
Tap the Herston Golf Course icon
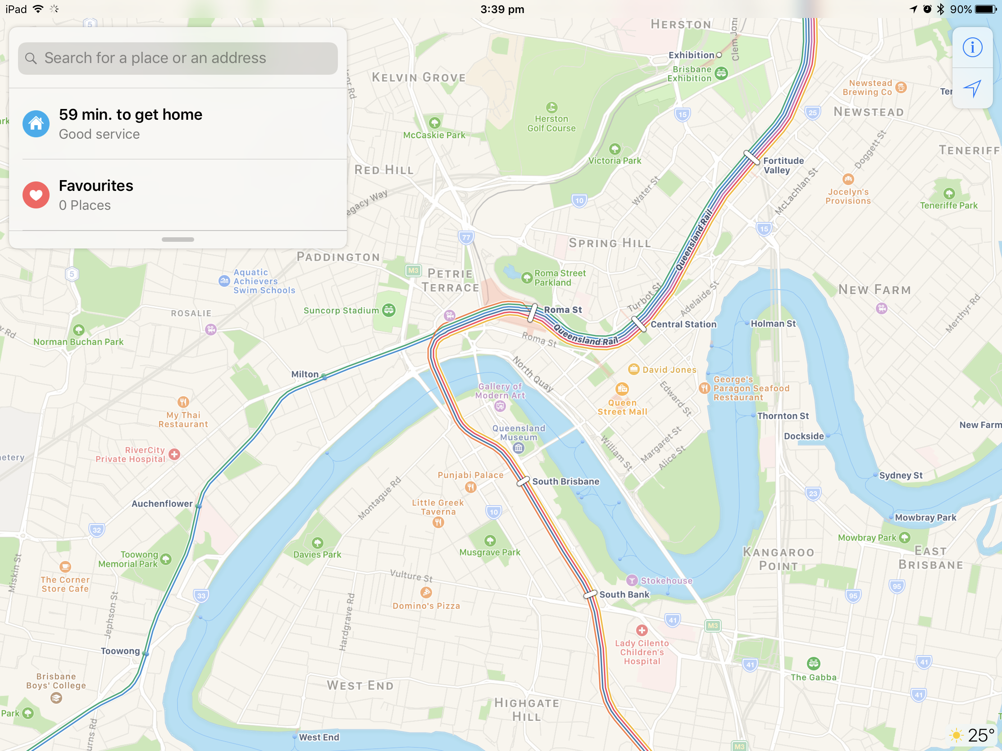click(x=551, y=108)
